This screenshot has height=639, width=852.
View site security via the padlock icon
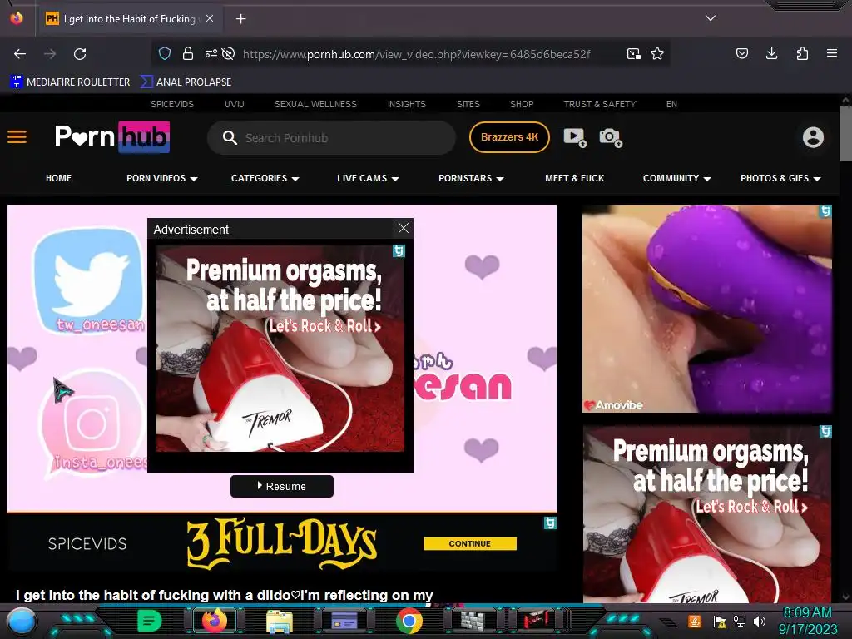(x=188, y=53)
